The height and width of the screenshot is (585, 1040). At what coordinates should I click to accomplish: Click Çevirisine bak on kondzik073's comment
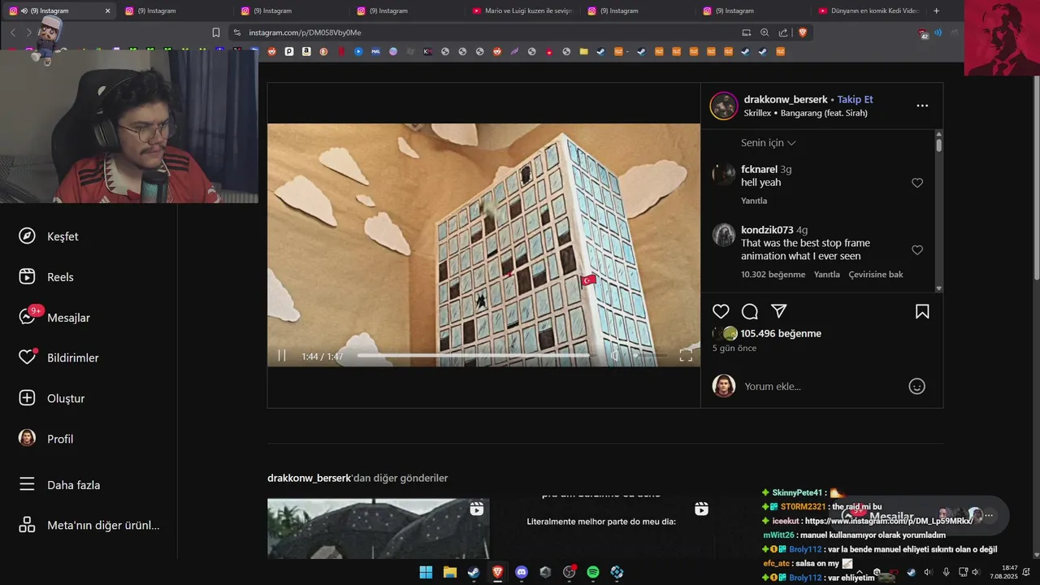876,275
